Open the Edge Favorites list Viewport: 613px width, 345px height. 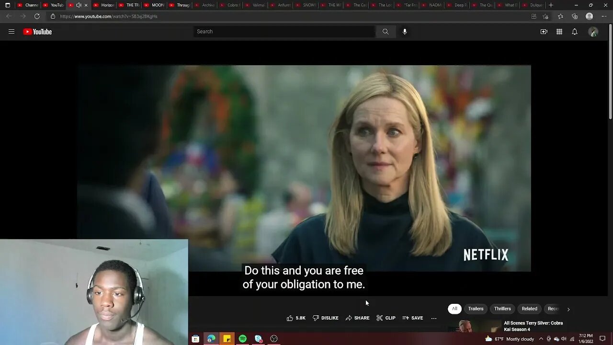pyautogui.click(x=561, y=16)
